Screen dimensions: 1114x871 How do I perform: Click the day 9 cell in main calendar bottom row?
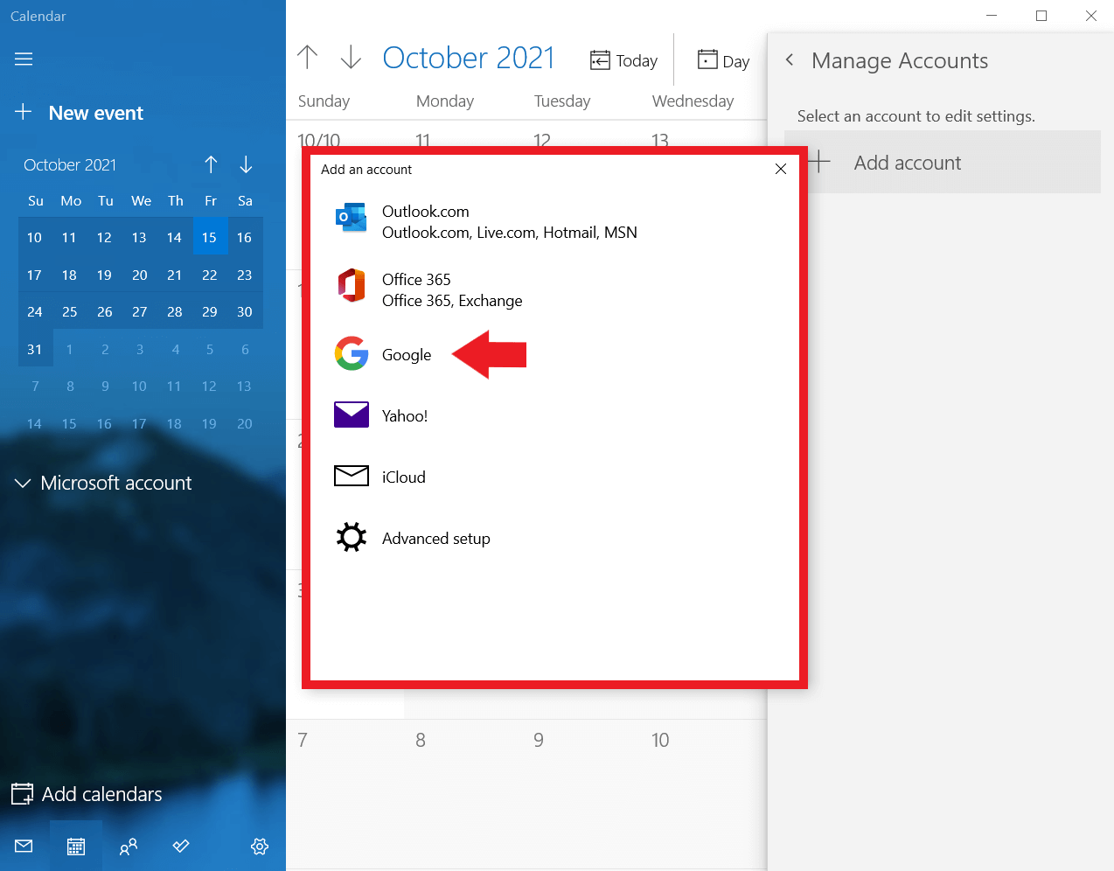[x=581, y=792]
